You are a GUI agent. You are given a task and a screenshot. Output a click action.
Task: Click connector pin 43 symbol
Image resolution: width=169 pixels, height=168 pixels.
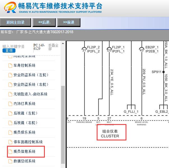pyautogui.click(x=142, y=50)
